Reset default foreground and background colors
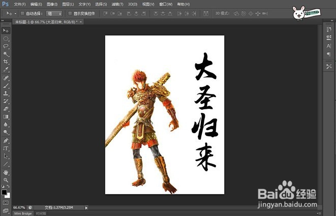 (3, 187)
